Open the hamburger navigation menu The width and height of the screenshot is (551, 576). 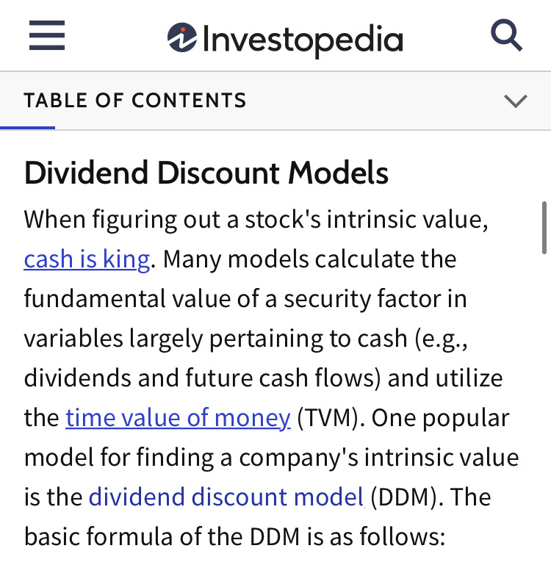[x=47, y=35]
